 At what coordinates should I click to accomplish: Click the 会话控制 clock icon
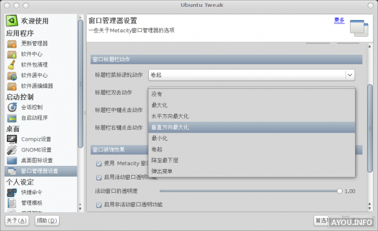[12, 107]
